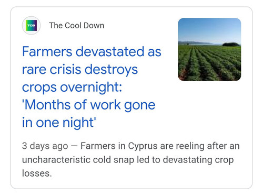Click the crop field thumbnail image
Screen dimensions: 263x196
pyautogui.click(x=209, y=49)
